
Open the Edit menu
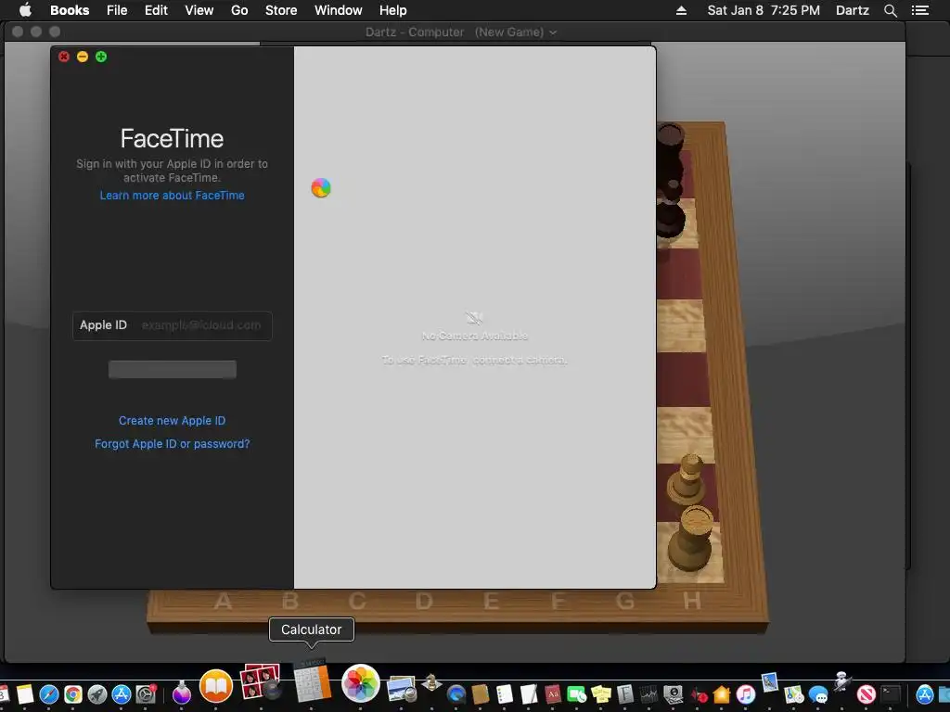tap(156, 10)
